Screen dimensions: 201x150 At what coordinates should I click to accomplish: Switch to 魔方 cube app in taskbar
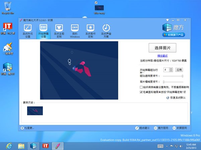point(33,146)
